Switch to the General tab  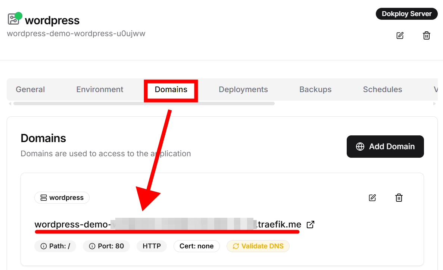(x=30, y=90)
